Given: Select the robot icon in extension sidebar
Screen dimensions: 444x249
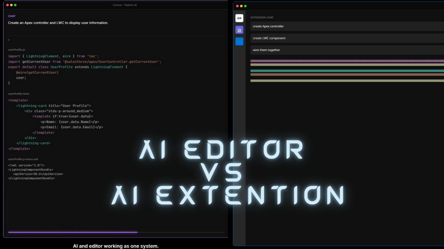Looking at the screenshot, I should click(239, 30).
